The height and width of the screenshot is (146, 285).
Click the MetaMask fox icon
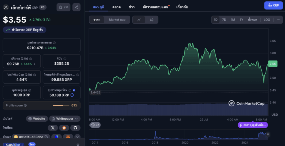[68, 137]
